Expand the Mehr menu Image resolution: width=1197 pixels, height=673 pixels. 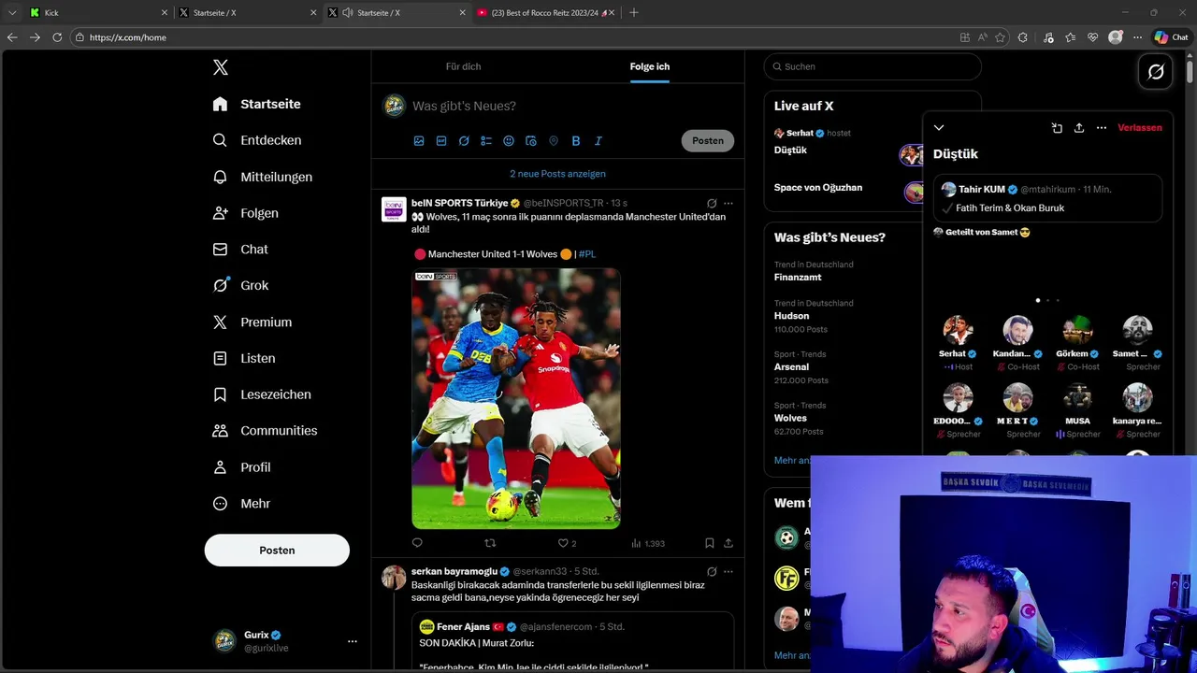coord(241,504)
